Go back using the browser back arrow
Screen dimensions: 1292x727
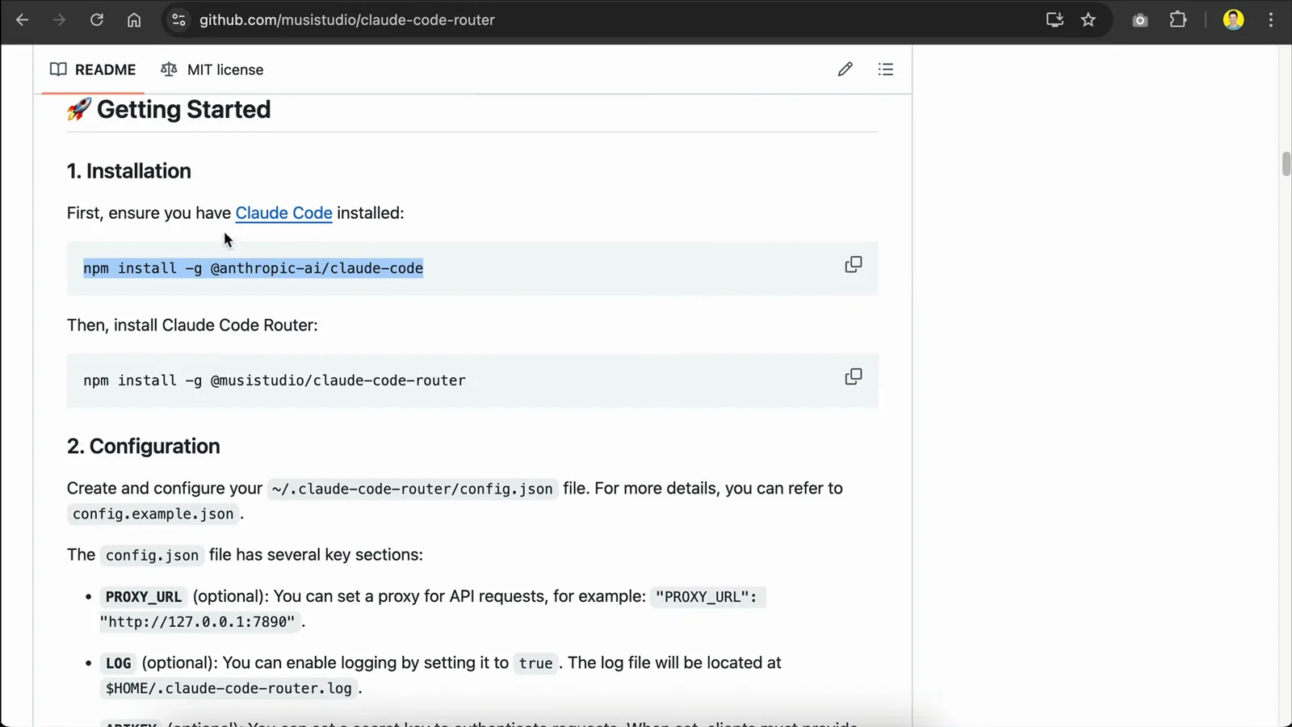(22, 19)
